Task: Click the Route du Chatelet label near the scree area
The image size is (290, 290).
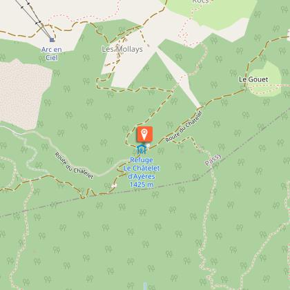Action: pyautogui.click(x=74, y=166)
